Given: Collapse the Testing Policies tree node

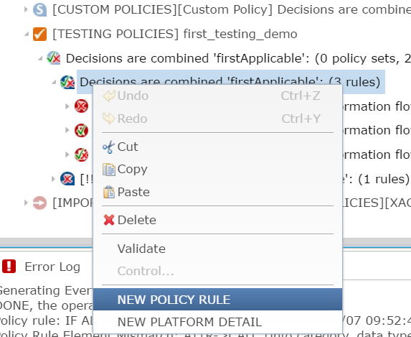Looking at the screenshot, I should [27, 34].
